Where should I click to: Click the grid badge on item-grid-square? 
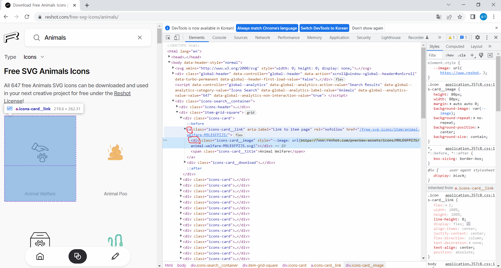coord(250,113)
